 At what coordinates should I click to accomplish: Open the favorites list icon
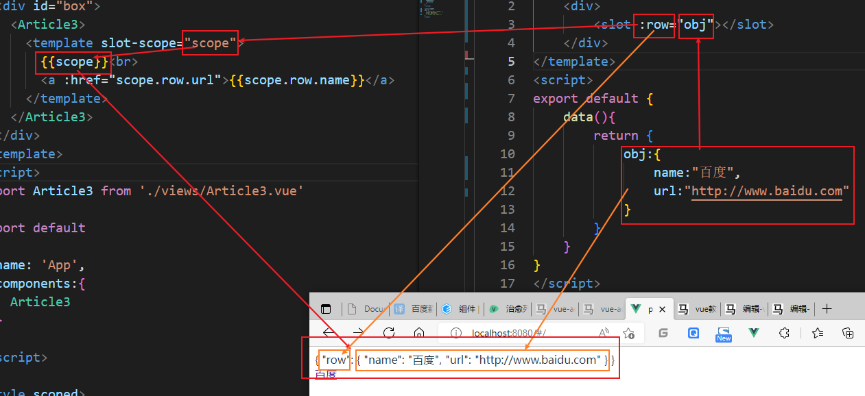click(816, 333)
